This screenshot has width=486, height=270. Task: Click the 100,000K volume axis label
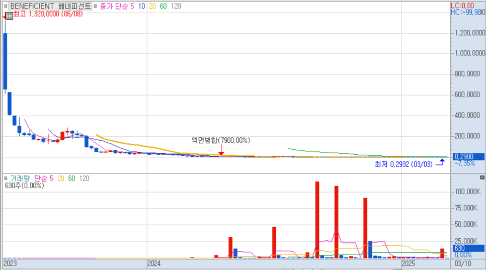click(467, 192)
